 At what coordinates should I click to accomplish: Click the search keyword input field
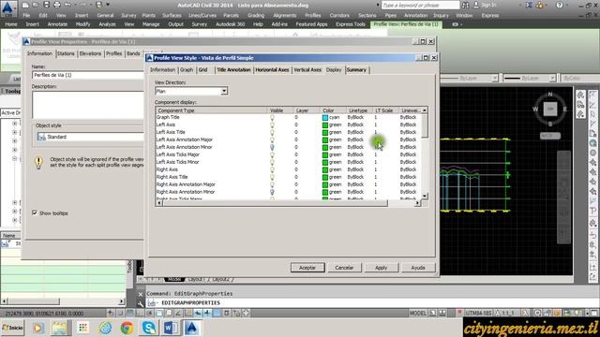(420, 5)
